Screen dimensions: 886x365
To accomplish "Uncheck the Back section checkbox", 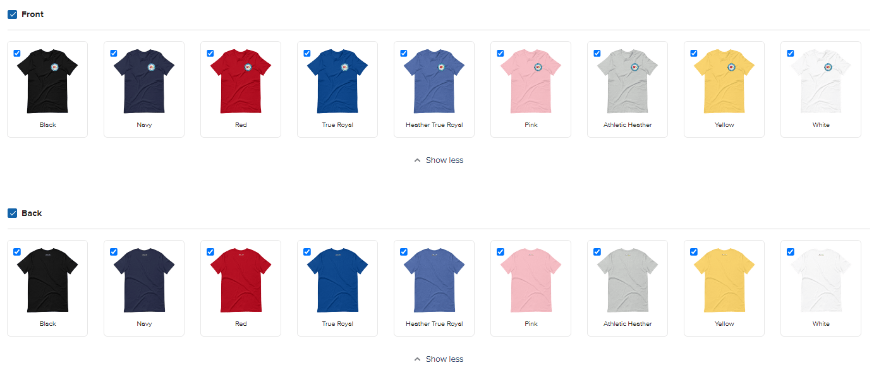I will [x=12, y=213].
